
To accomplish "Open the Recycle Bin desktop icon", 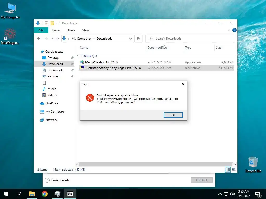I will pos(253,165).
